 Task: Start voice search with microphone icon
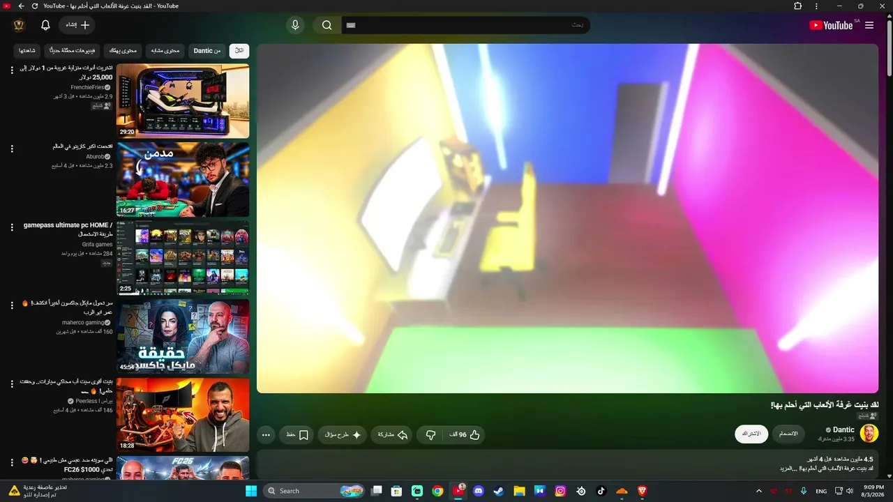click(x=295, y=25)
